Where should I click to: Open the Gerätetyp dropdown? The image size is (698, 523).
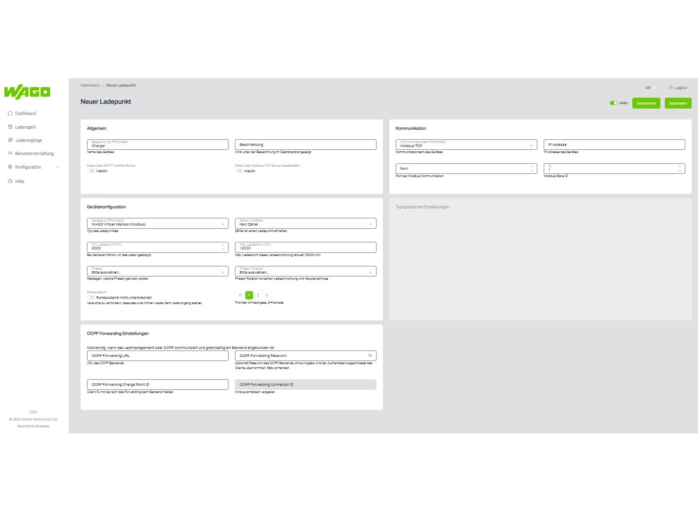(158, 223)
